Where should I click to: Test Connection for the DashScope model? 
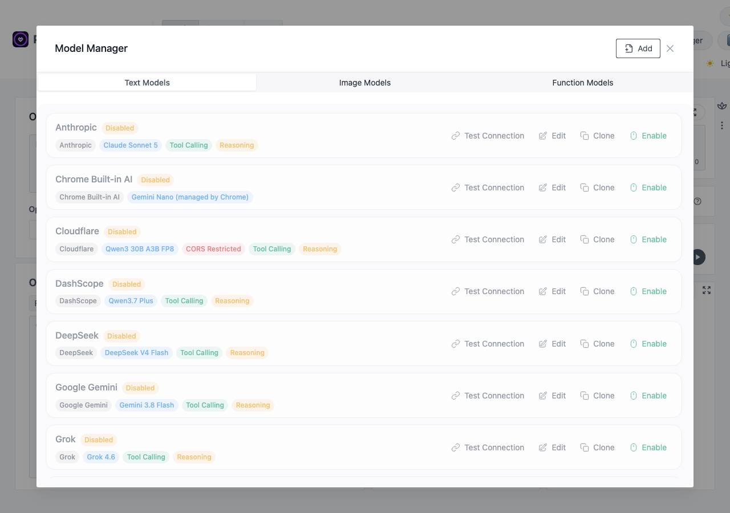point(488,291)
